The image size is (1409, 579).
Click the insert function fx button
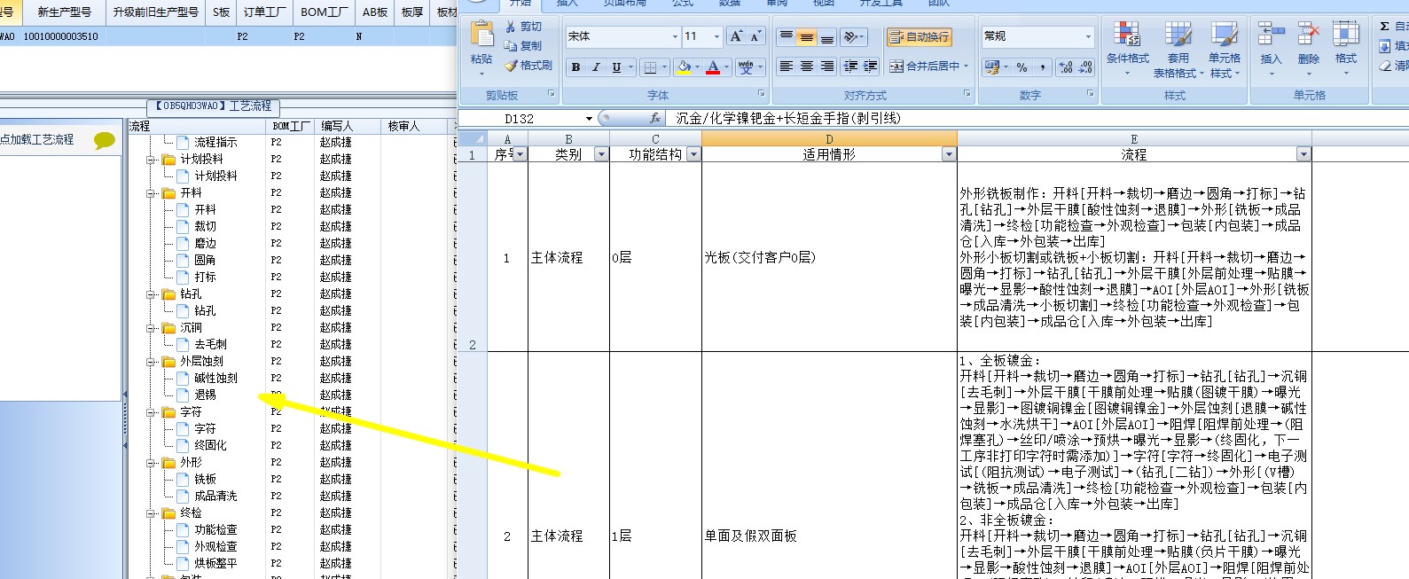pos(655,118)
